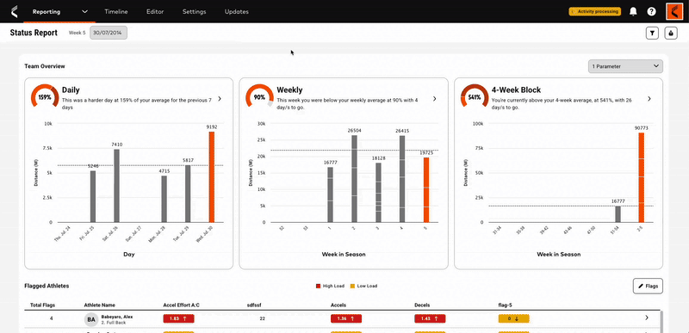Click the Total Flags column header
The height and width of the screenshot is (333, 689).
tap(42, 305)
